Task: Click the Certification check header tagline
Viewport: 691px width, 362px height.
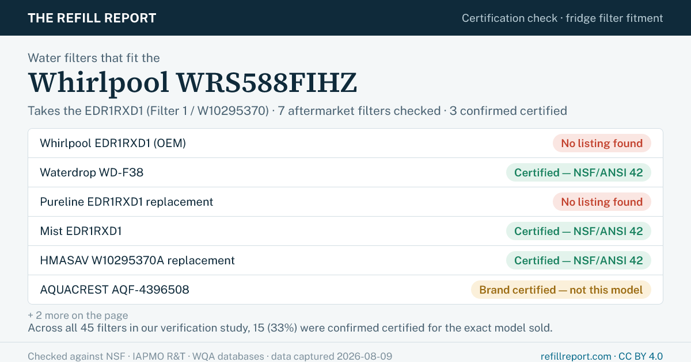Action: pos(563,18)
